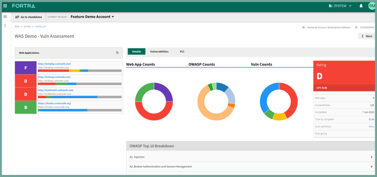This screenshot has width=377, height=177.
Task: Open the http://testasp.vulnweb.com link
Action: click(x=54, y=77)
